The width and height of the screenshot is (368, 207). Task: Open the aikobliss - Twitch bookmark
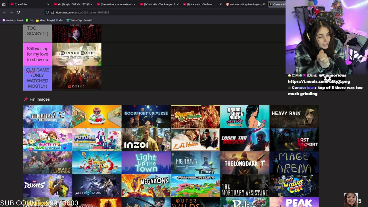(x=13, y=20)
